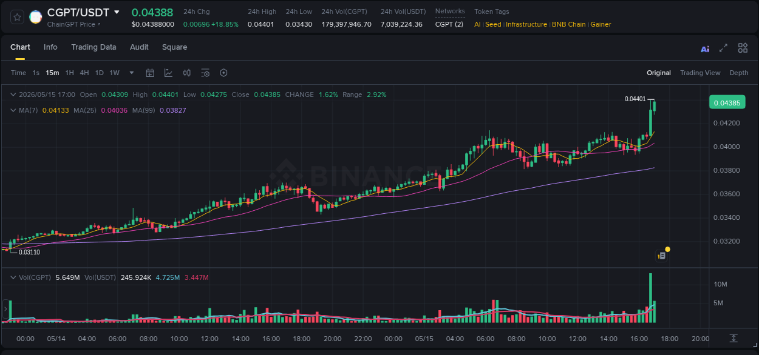Click the CHANGE 1.62% value

click(328, 95)
